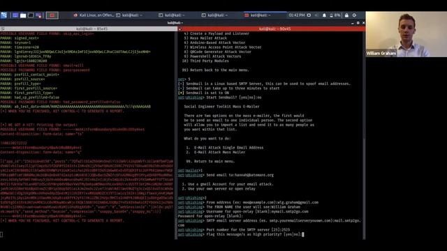The width and height of the screenshot is (447, 251).
Task: Open the power and logout icon
Action: tap(354, 15)
